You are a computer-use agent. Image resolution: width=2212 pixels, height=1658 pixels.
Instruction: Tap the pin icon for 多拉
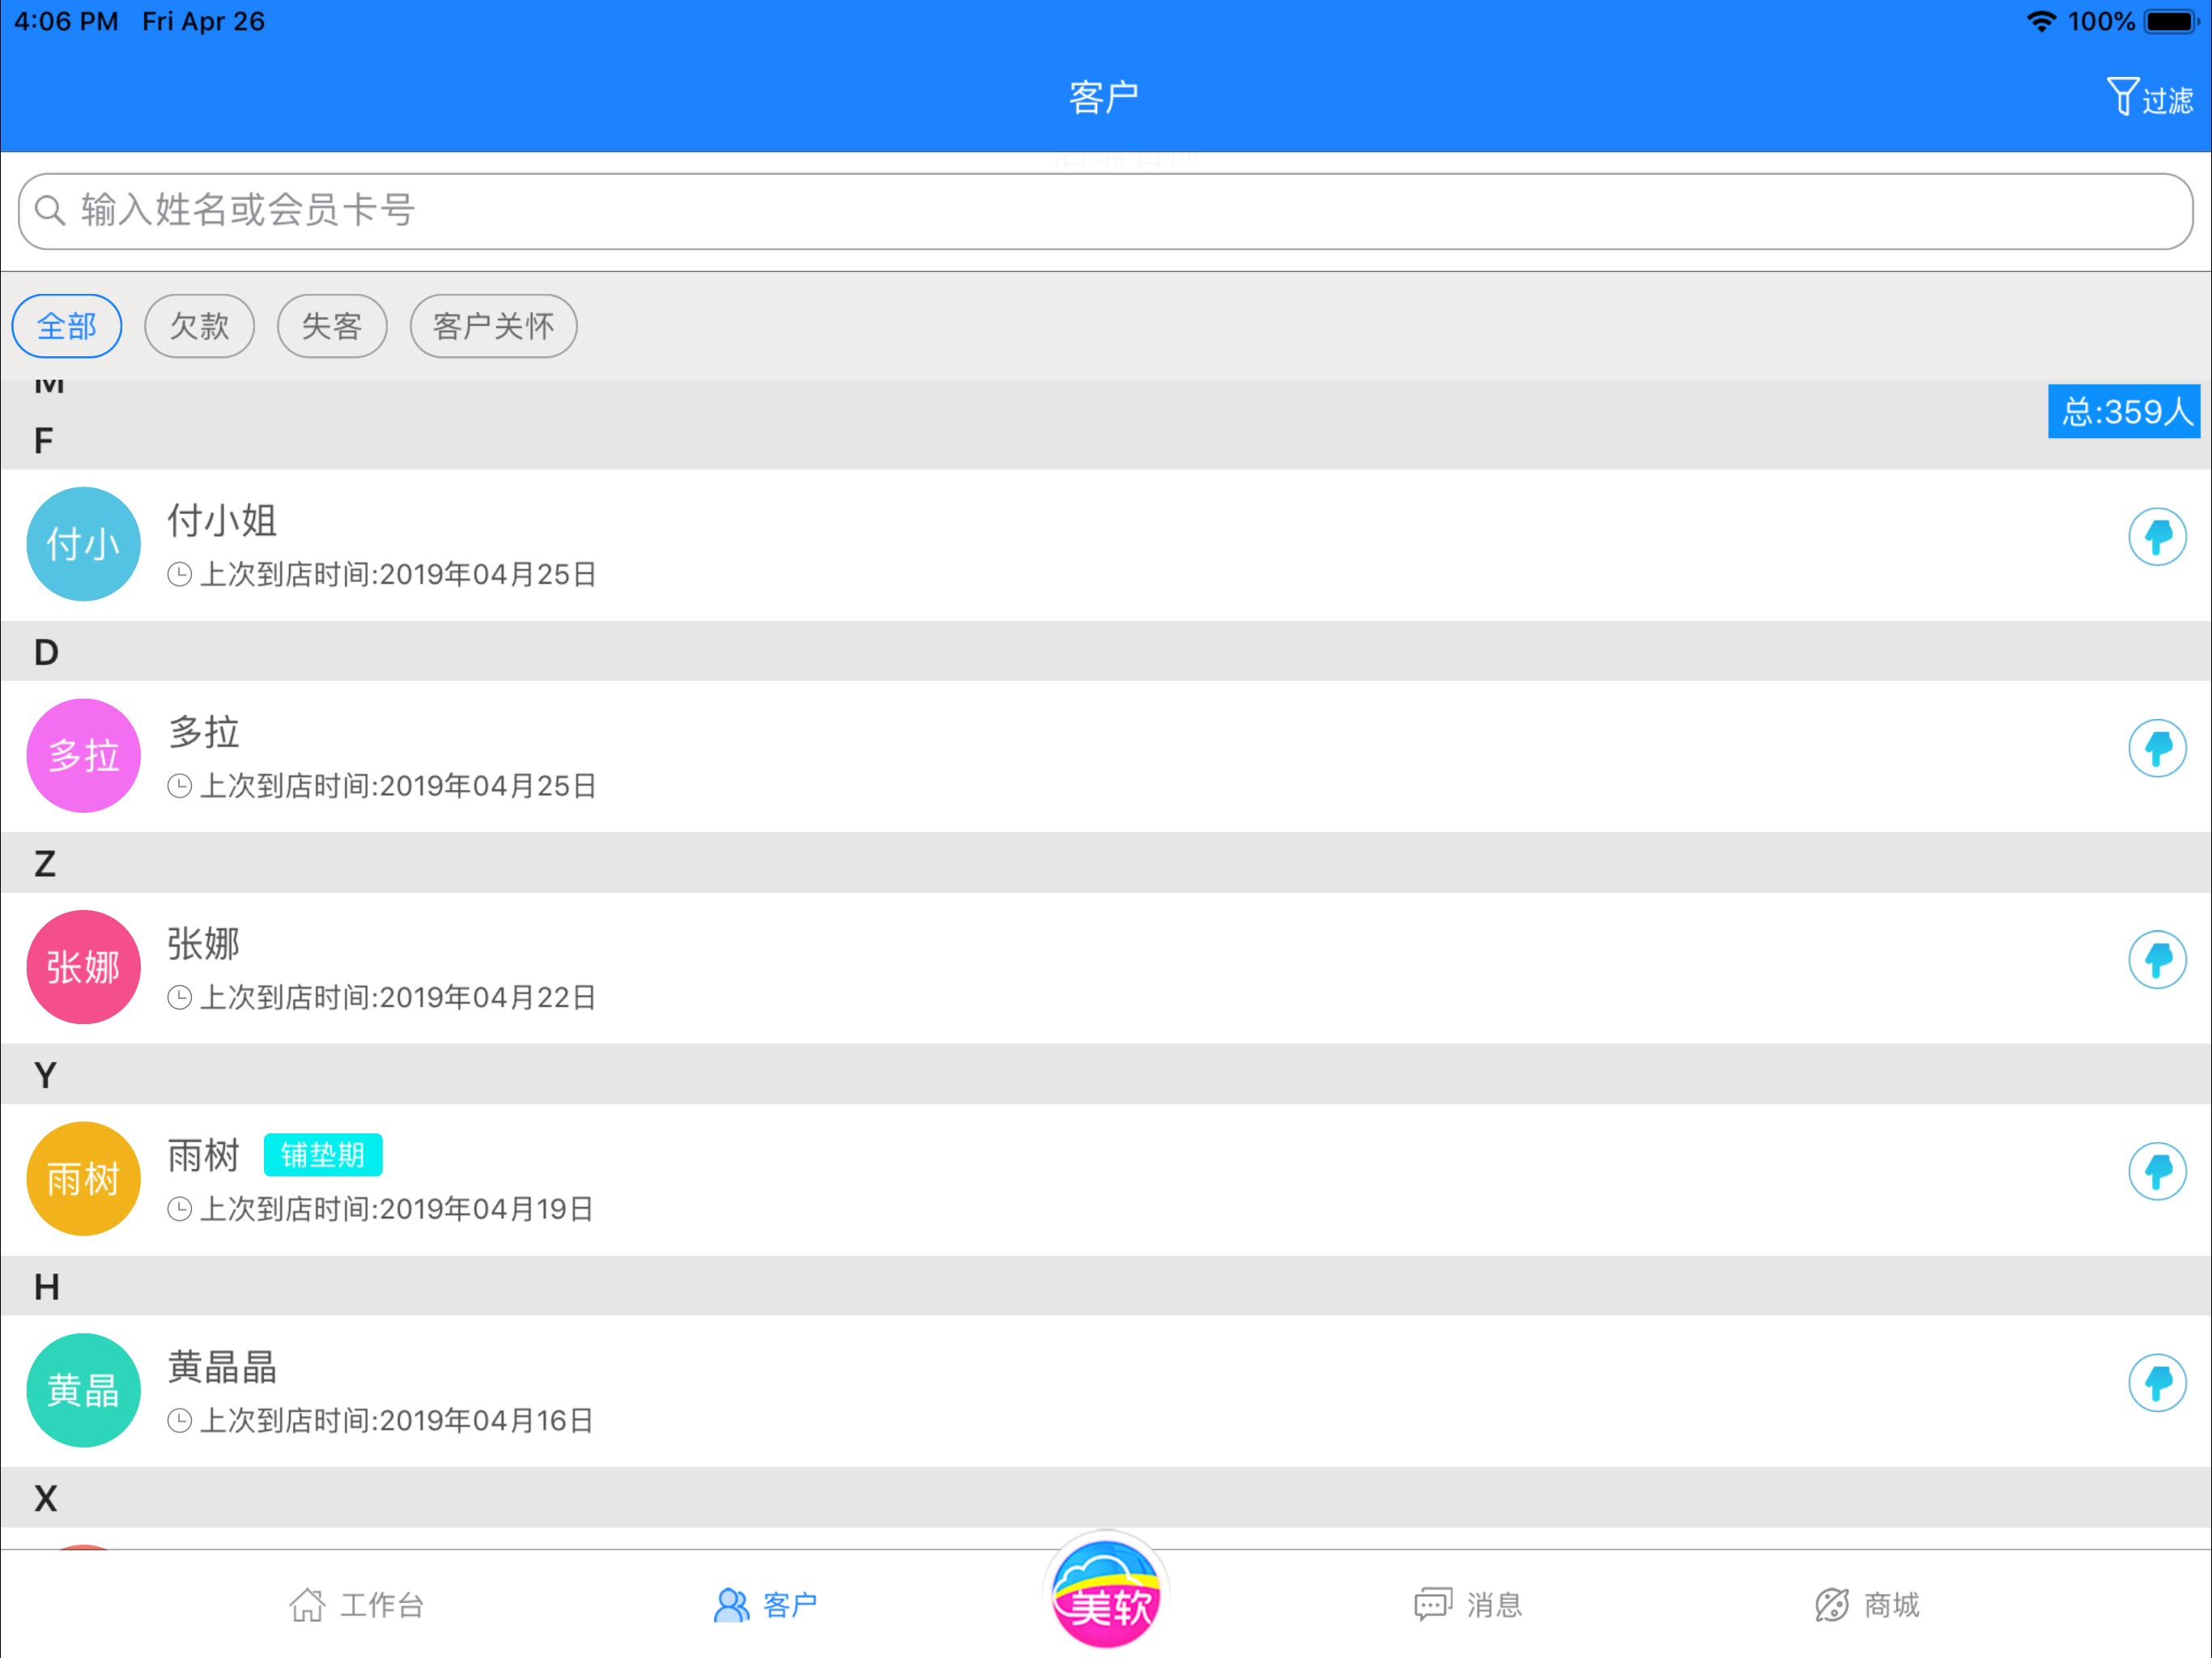[2157, 748]
